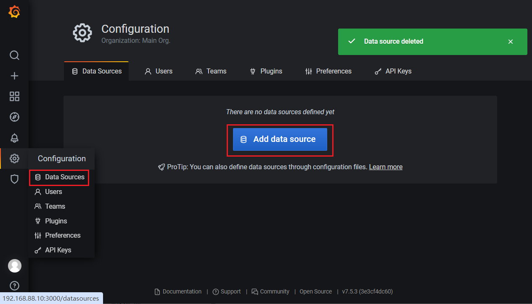Follow the Learn more link
Viewport: 532px width, 304px height.
pyautogui.click(x=386, y=167)
